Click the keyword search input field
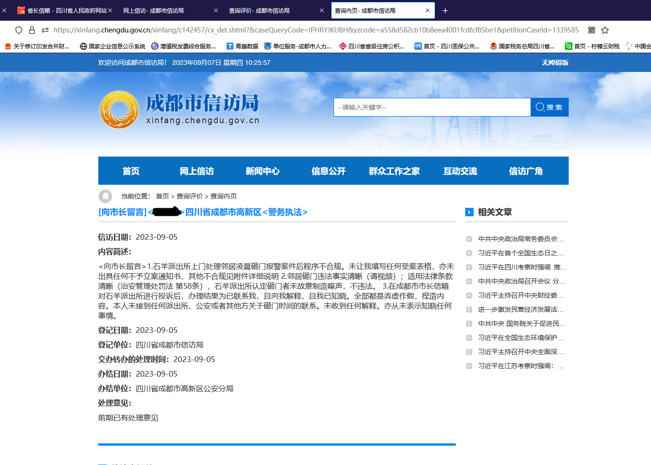The image size is (651, 465). 432,107
